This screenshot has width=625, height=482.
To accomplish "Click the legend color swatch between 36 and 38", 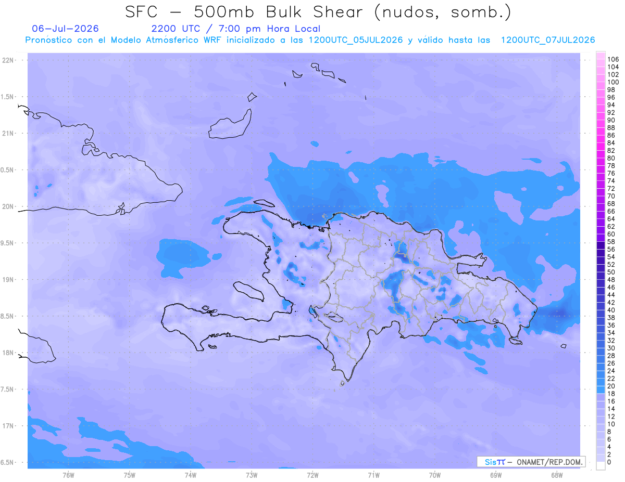I will tap(601, 321).
